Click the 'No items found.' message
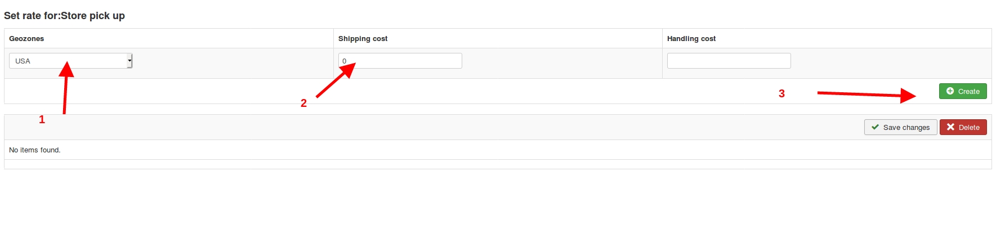 tap(35, 150)
